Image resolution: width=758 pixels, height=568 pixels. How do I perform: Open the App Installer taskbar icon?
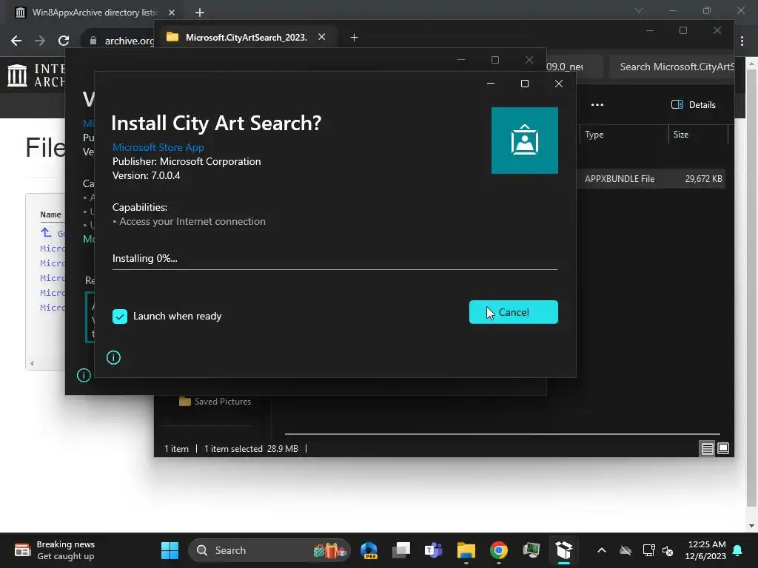(563, 550)
